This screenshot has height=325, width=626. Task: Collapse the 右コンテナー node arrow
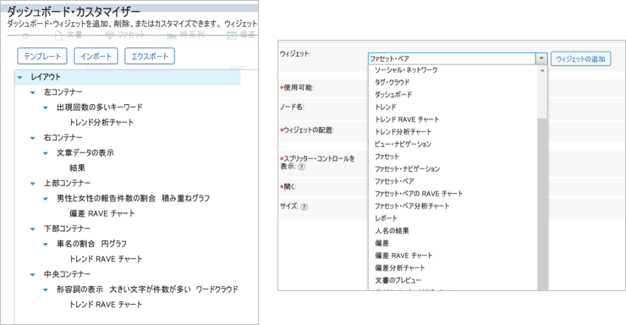(33, 138)
